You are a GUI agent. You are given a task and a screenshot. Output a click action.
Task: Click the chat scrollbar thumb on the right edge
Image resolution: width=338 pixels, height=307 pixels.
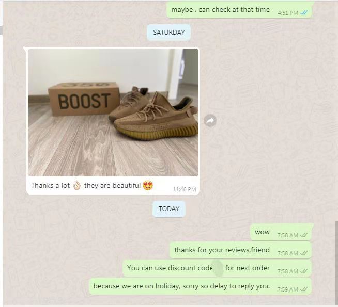336,263
